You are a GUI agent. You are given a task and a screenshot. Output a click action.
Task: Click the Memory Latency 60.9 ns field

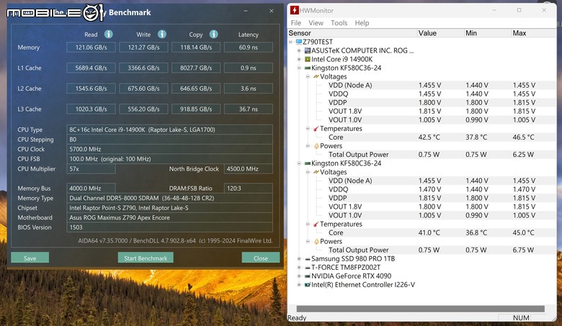(249, 47)
